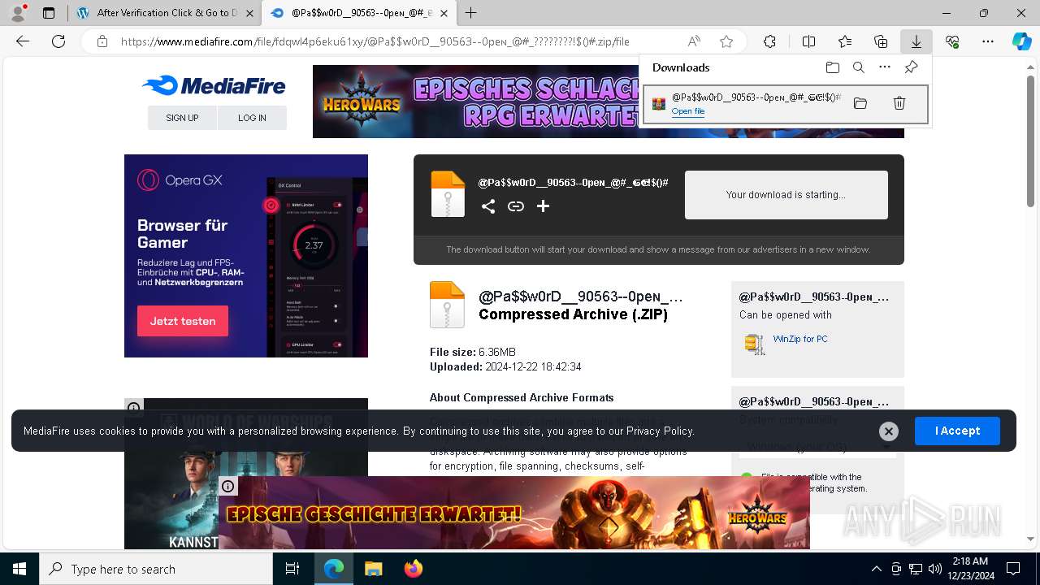Screen dimensions: 1040x585
Task: Show downloaded zip in folder
Action: 860,103
